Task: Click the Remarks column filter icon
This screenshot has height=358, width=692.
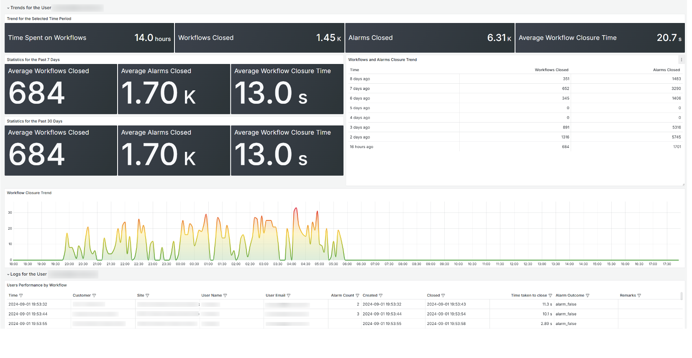Action: [x=639, y=296]
